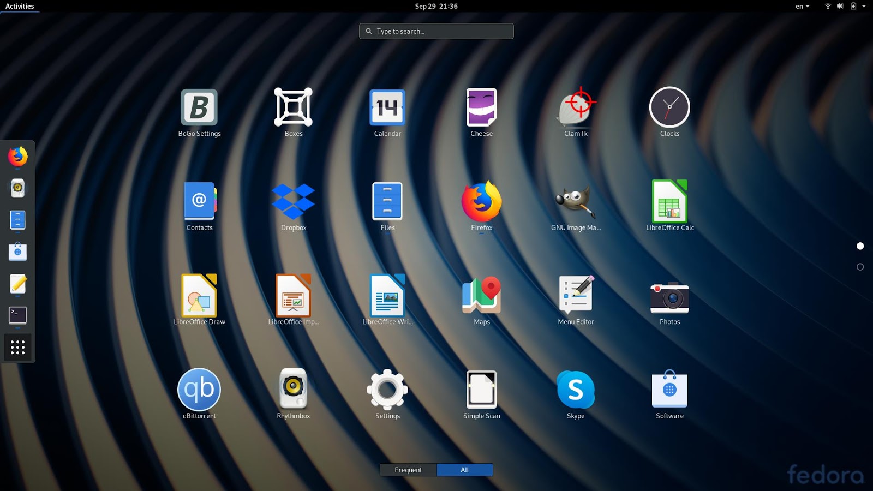This screenshot has height=491, width=873.
Task: Expand the en keyboard layout dropdown
Action: [802, 6]
